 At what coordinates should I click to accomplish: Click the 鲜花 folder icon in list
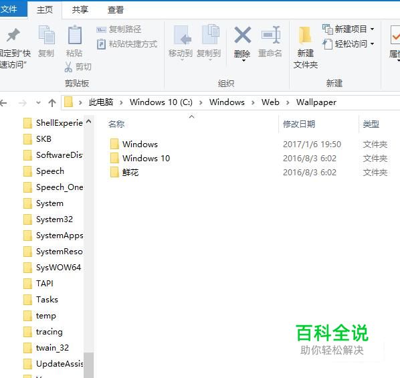[x=114, y=172]
